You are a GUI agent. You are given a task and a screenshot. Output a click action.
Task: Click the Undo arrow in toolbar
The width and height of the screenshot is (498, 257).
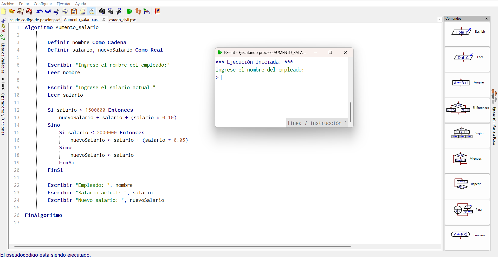(40, 11)
